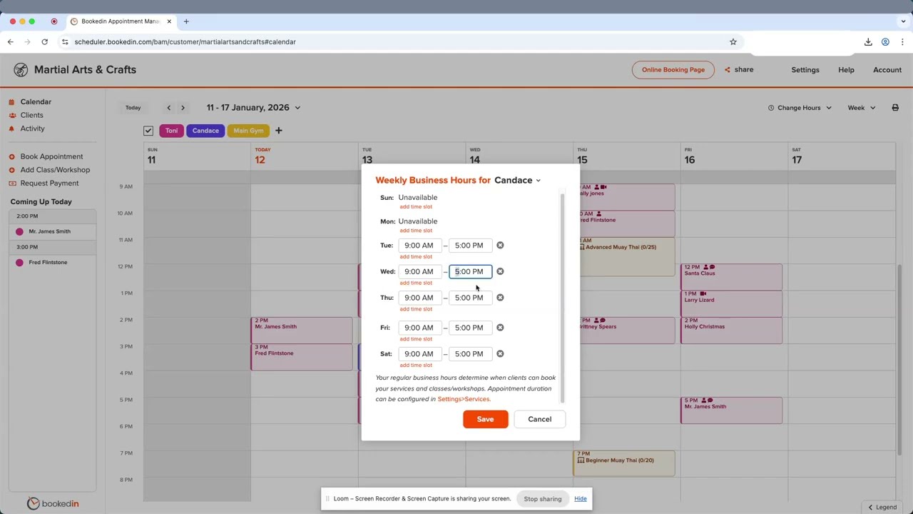The image size is (913, 514).
Task: Add time slot for Sunday
Action: coord(416,207)
